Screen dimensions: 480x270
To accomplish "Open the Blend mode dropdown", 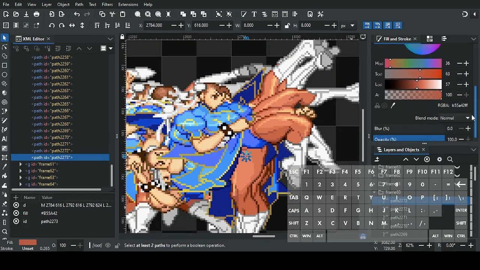I will (455, 118).
